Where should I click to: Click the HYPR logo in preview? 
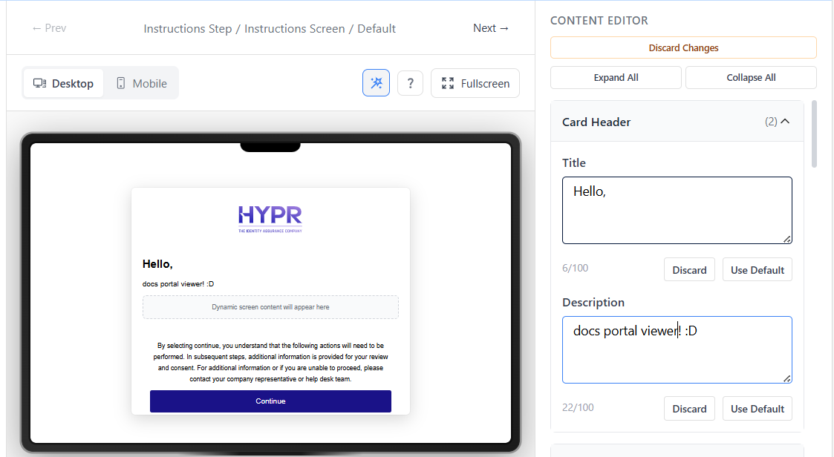coord(270,218)
